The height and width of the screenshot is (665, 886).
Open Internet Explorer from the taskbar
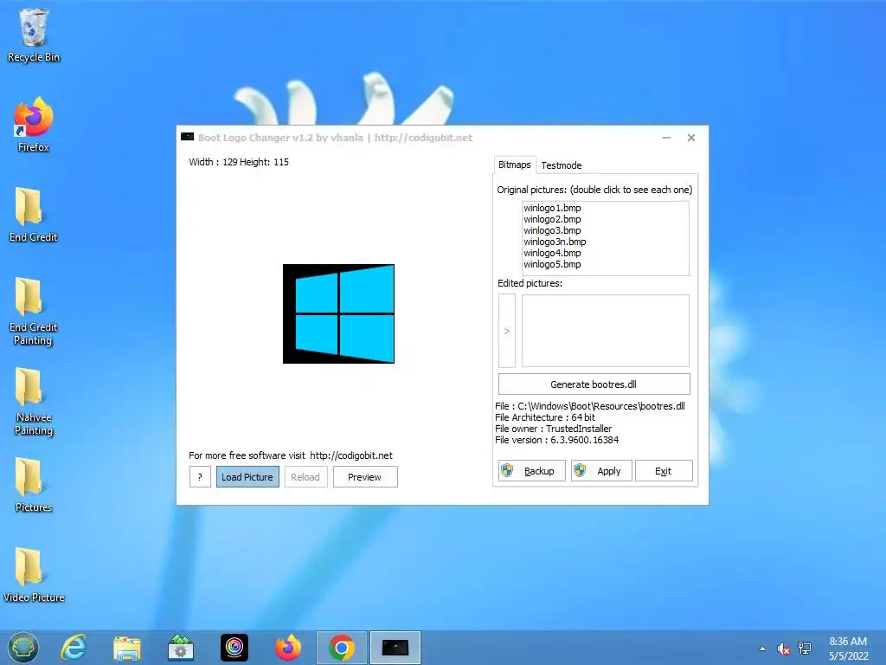coord(74,648)
